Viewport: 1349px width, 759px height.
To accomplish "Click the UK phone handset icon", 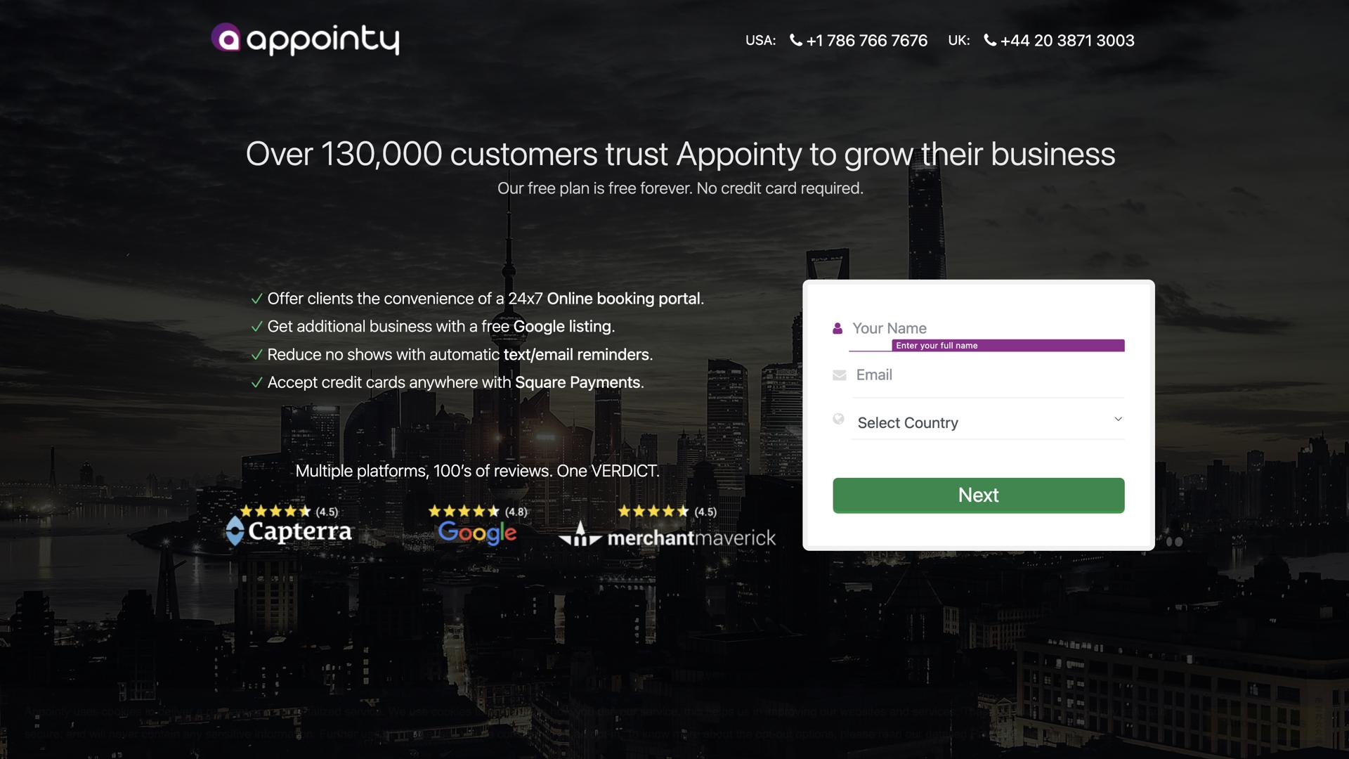I will click(x=990, y=40).
